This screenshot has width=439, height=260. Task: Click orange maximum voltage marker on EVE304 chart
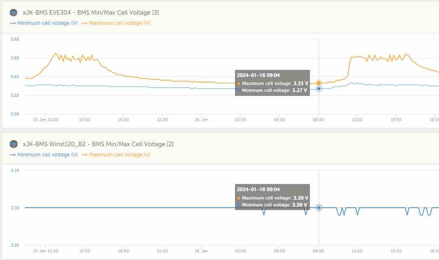tap(319, 83)
